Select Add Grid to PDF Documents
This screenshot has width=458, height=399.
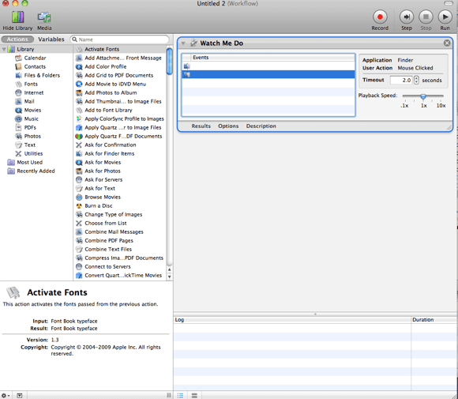click(120, 75)
